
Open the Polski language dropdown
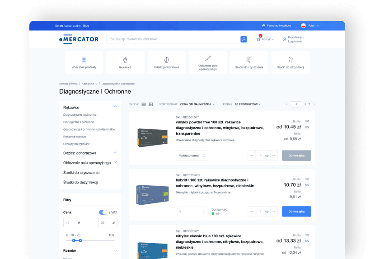[x=314, y=26]
